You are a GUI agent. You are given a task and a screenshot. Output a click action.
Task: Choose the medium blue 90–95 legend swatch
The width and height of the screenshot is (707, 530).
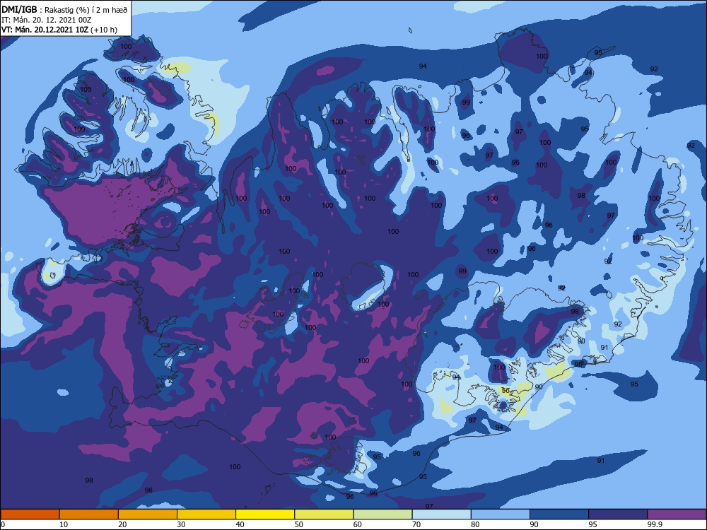click(x=559, y=514)
